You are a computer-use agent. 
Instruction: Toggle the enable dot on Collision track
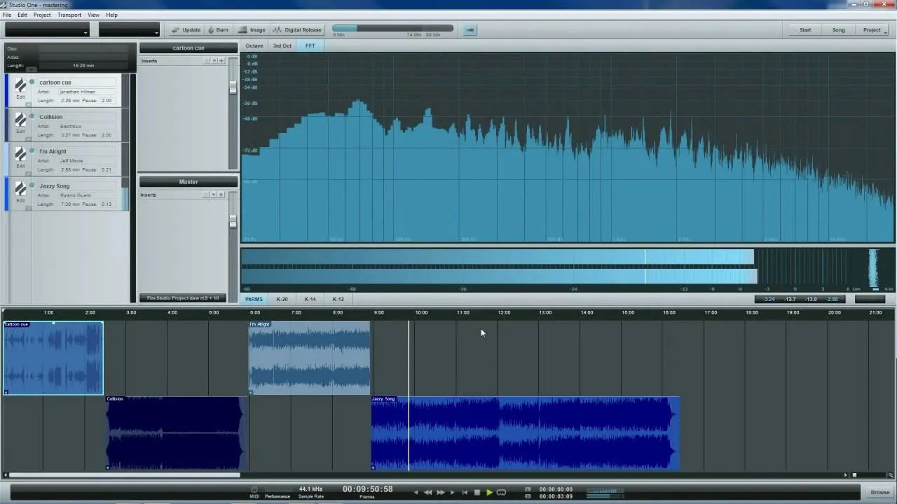point(32,116)
